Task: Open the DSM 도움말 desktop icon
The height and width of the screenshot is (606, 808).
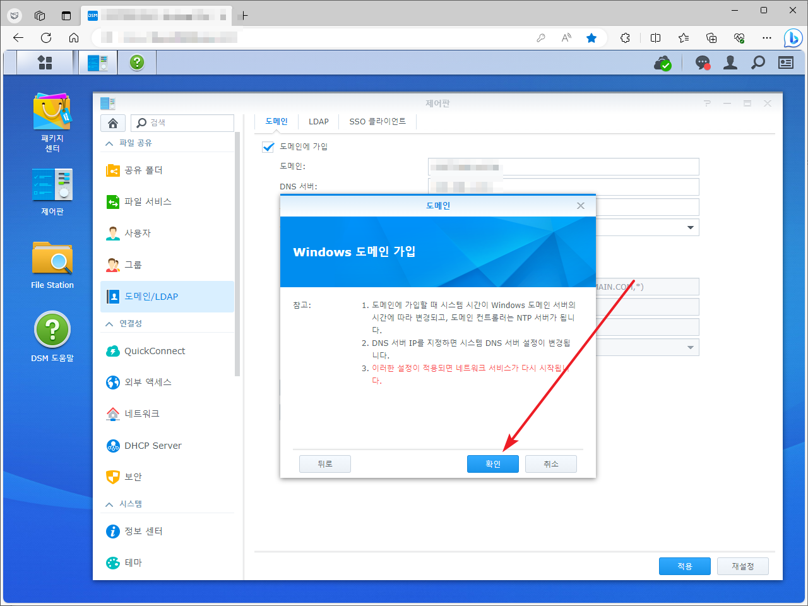Action: point(52,337)
